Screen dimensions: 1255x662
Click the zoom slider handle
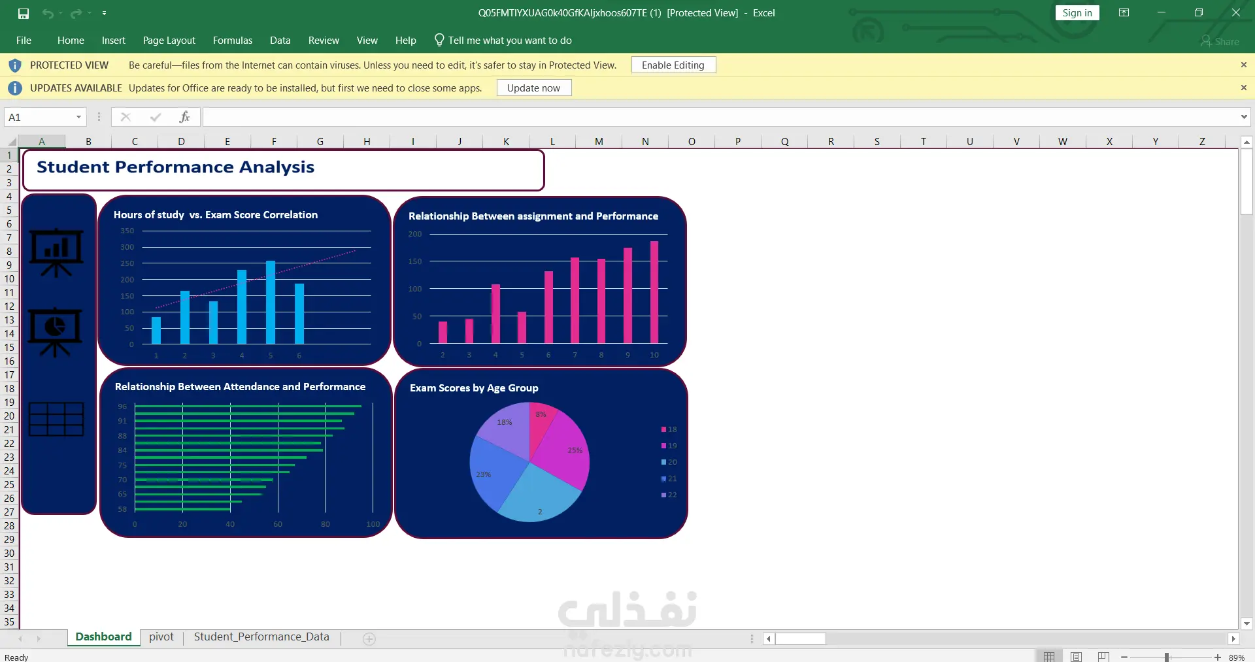[x=1167, y=657]
